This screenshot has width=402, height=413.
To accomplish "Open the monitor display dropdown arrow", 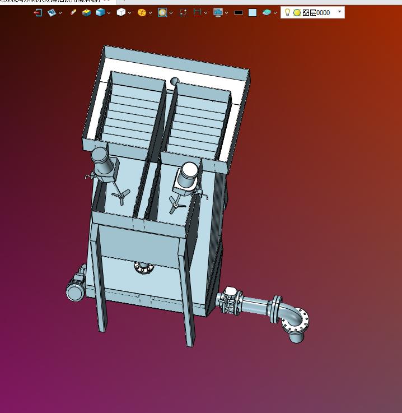I will pyautogui.click(x=227, y=13).
